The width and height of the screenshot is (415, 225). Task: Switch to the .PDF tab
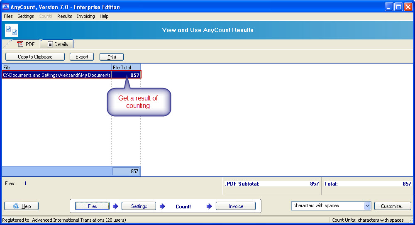click(x=26, y=44)
